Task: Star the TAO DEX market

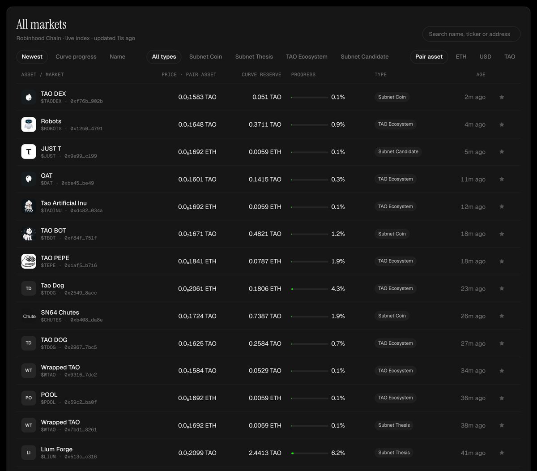Action: point(502,97)
